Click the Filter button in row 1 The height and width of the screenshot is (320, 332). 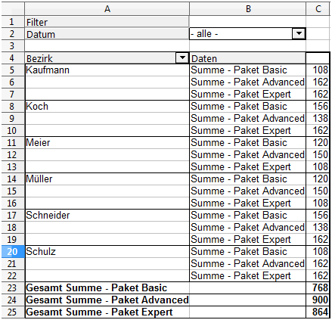tap(107, 22)
